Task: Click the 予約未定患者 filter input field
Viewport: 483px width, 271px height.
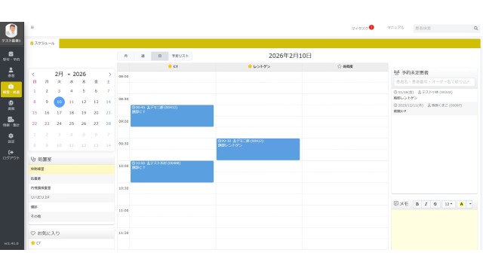Action: pos(435,82)
